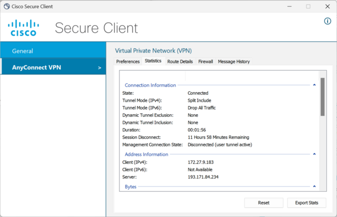This screenshot has height=217, width=337.
Task: Click the Dynamic Tunnel Exclusion label
Action: tap(148, 115)
